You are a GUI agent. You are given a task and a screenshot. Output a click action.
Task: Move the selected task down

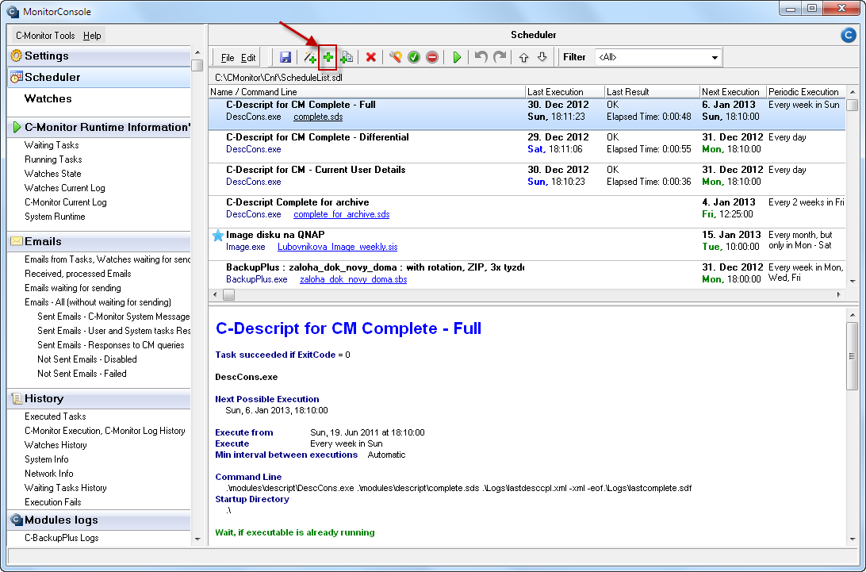542,57
